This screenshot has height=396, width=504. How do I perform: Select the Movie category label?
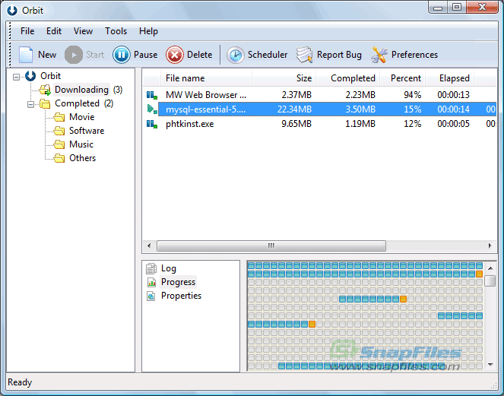coord(82,117)
